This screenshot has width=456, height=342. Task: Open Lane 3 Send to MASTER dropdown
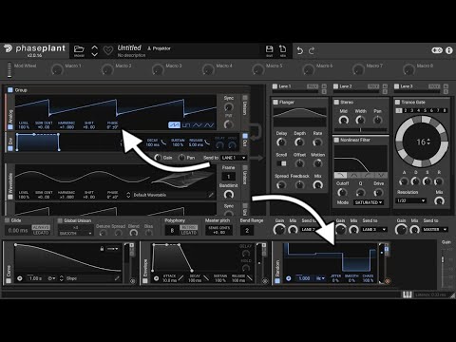[x=435, y=229]
